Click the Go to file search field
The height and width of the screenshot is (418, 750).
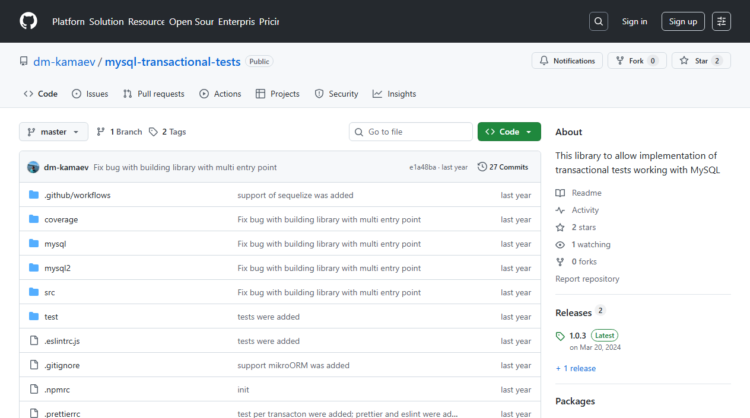point(411,131)
